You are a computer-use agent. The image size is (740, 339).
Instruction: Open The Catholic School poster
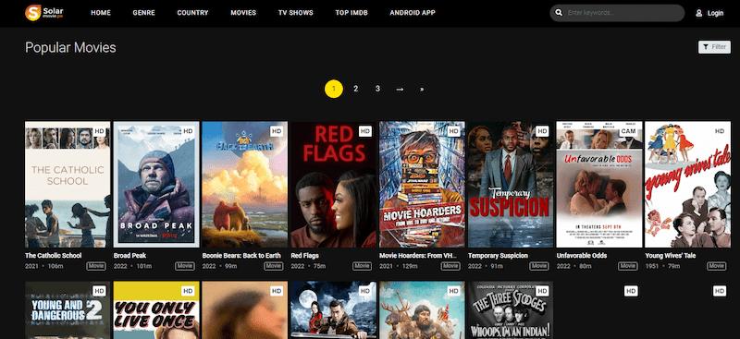coord(68,185)
